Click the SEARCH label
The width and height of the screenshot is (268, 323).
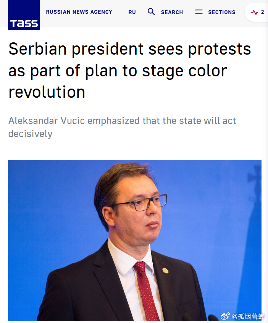pyautogui.click(x=172, y=12)
